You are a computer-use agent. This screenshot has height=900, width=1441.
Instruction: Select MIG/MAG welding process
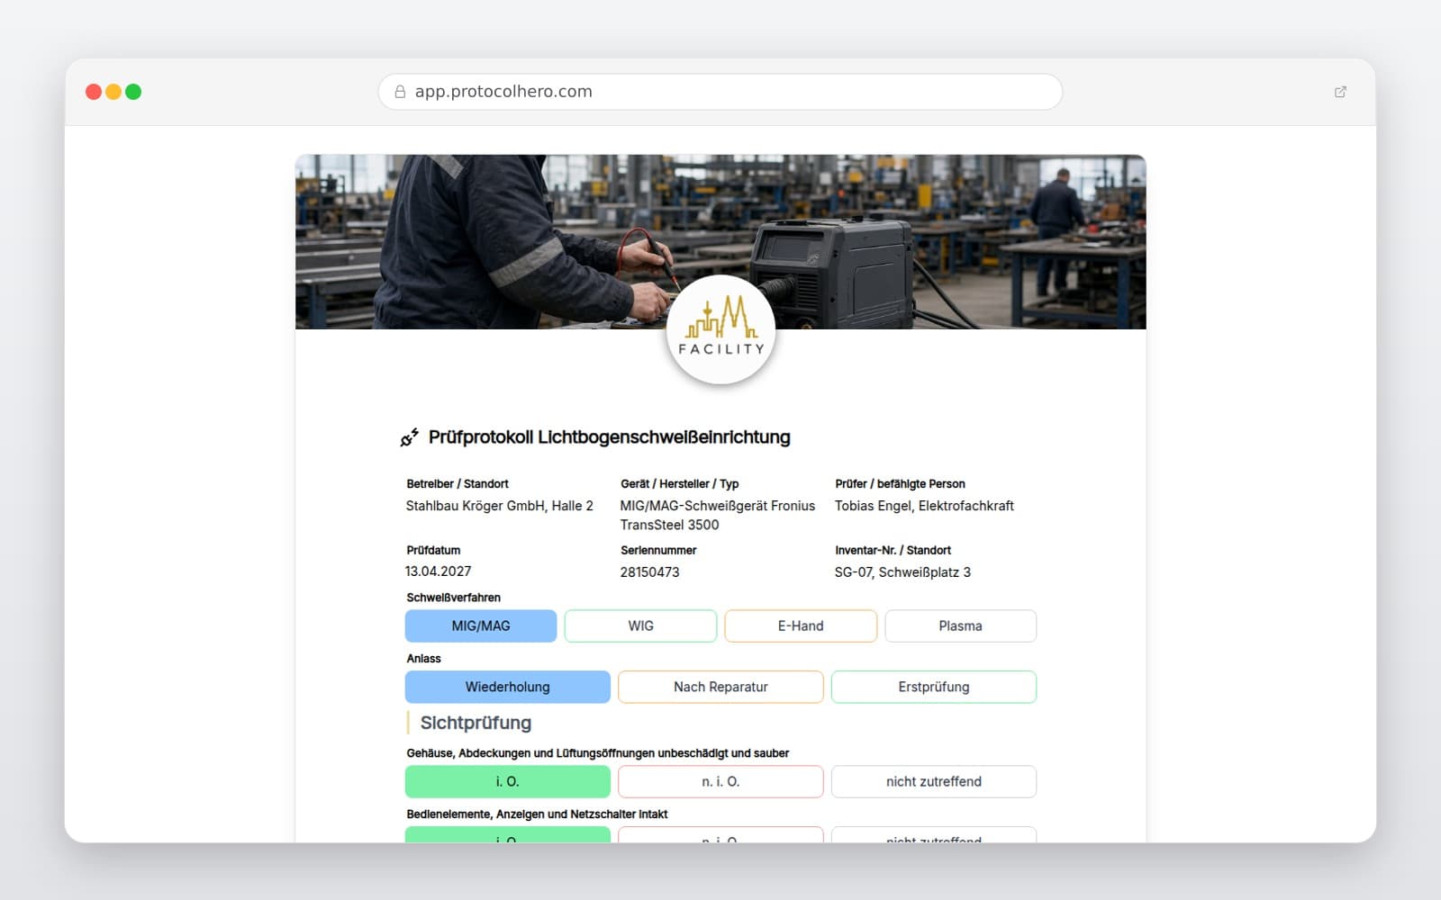coord(481,626)
